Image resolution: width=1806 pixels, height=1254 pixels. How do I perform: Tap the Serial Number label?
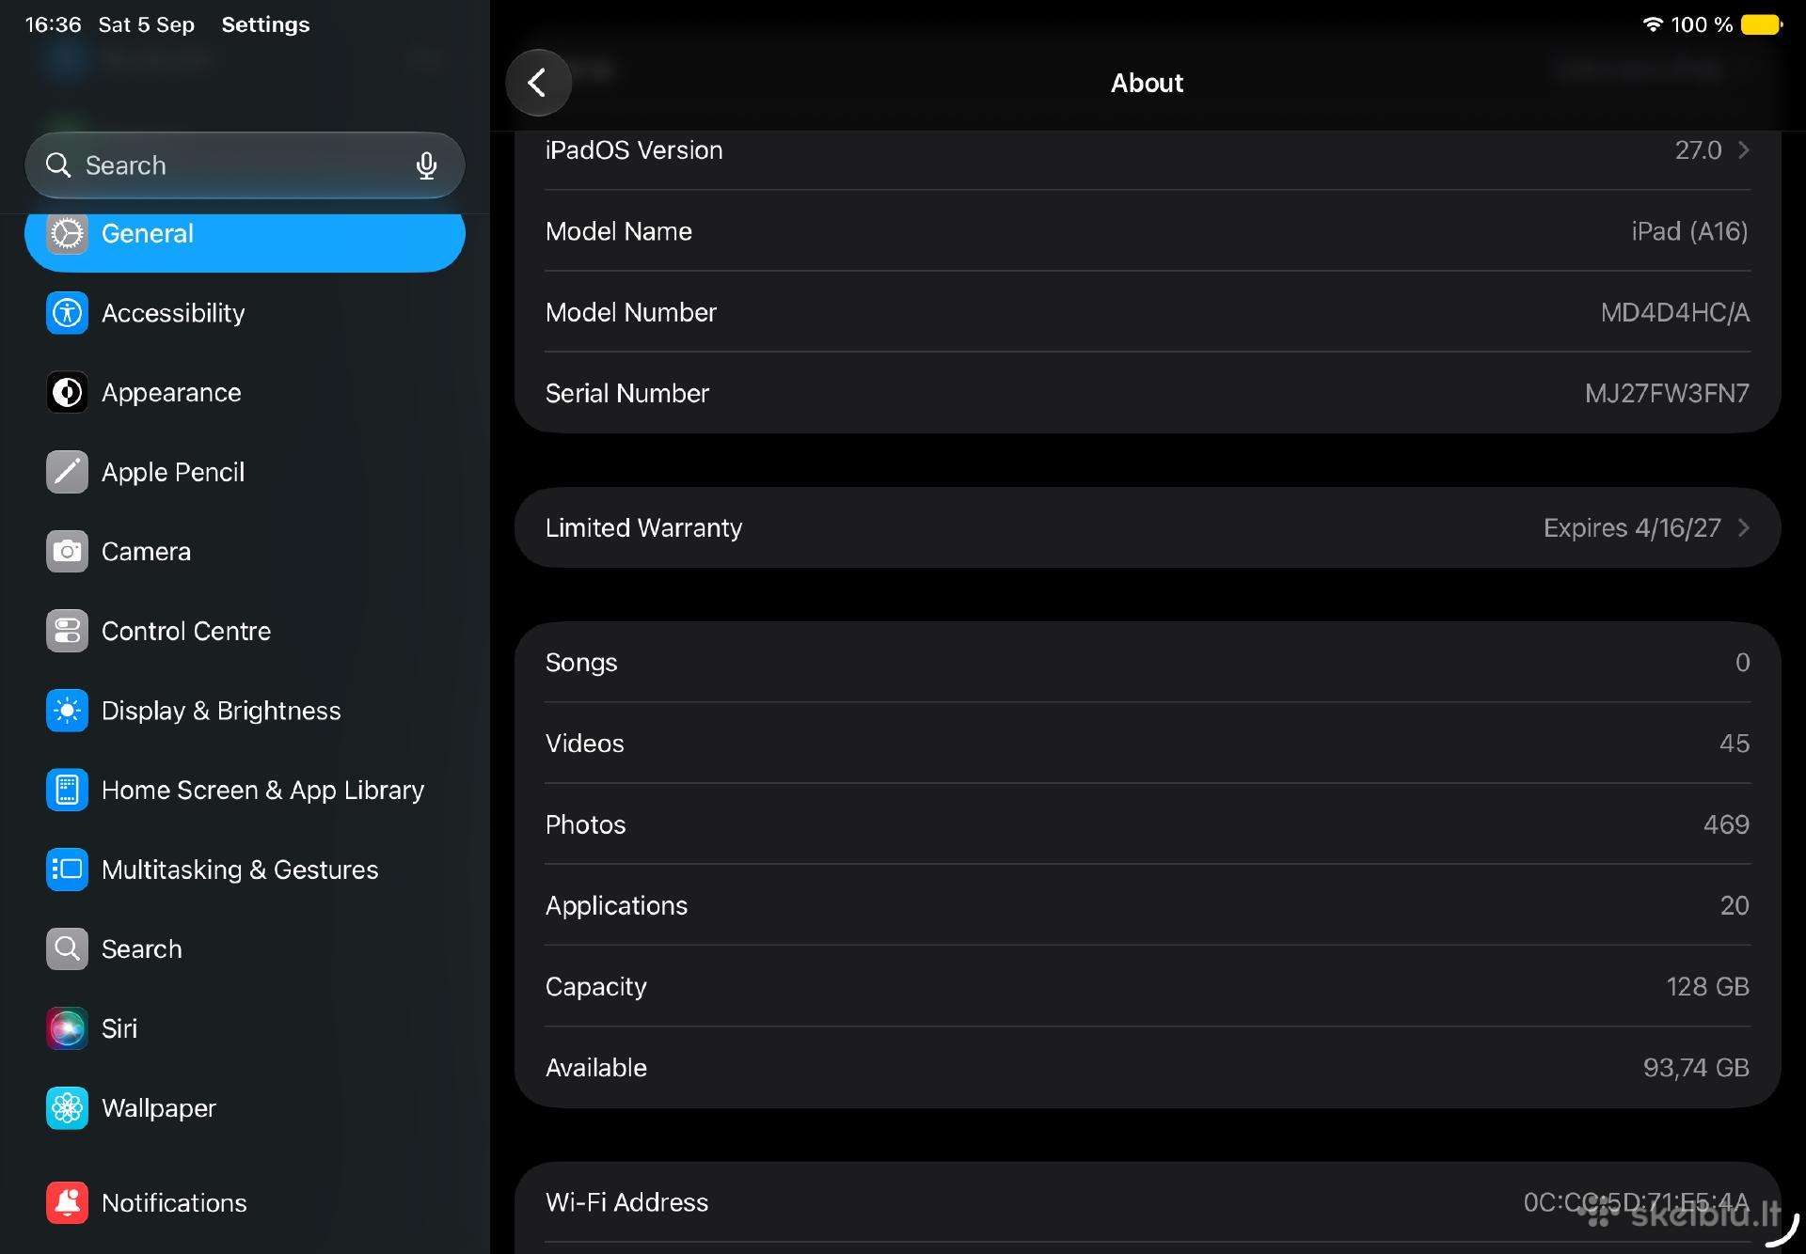627,393
